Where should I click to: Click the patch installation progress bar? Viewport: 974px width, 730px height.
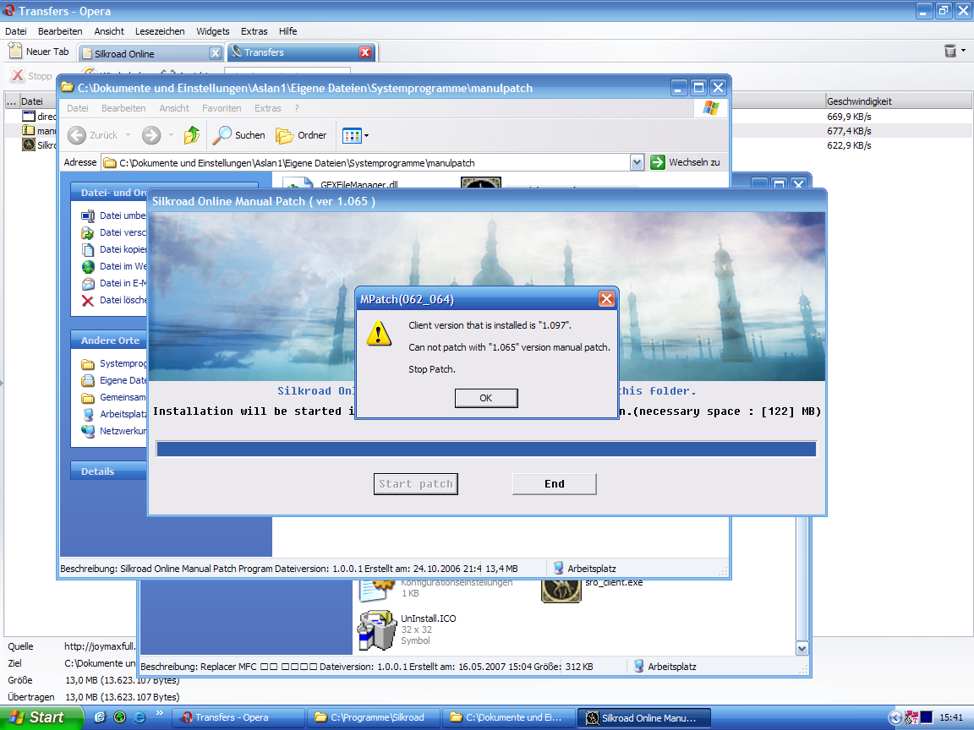(486, 449)
